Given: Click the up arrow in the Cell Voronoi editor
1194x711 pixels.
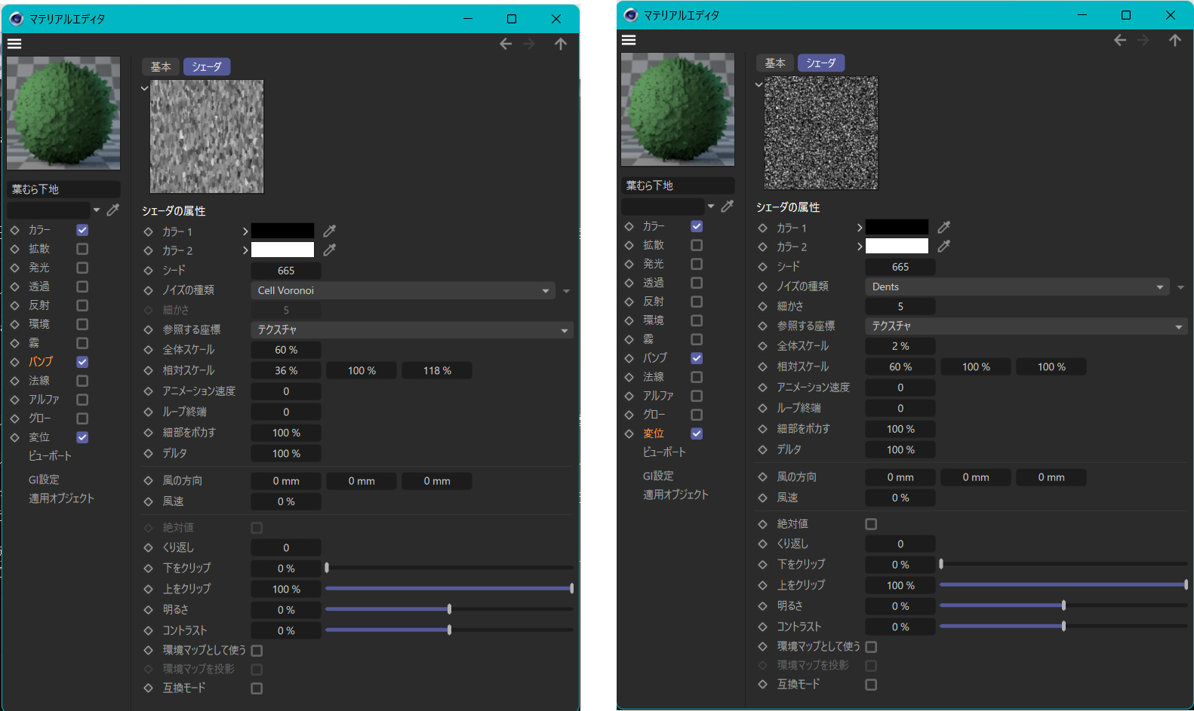Looking at the screenshot, I should click(x=560, y=44).
